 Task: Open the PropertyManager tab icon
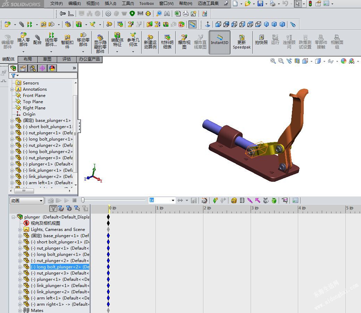[23, 68]
